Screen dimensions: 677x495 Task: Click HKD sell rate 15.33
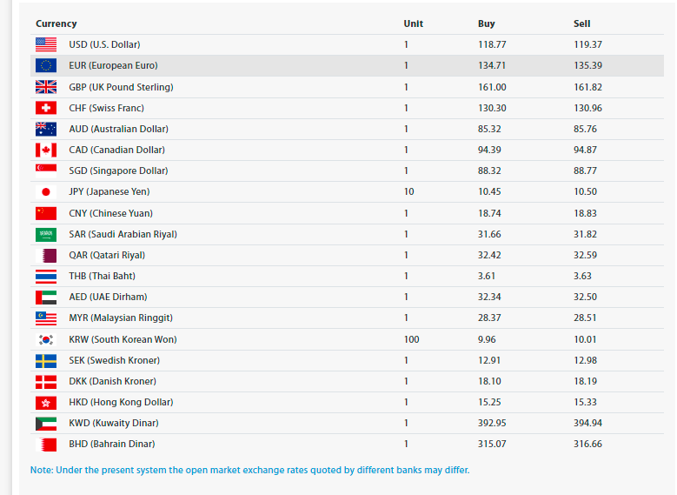tap(585, 402)
